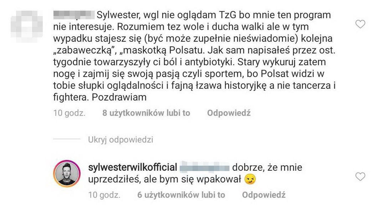The image size is (384, 212).
Task: Open sylwesterwilkofficial's circular profile photo
Action: [x=67, y=174]
